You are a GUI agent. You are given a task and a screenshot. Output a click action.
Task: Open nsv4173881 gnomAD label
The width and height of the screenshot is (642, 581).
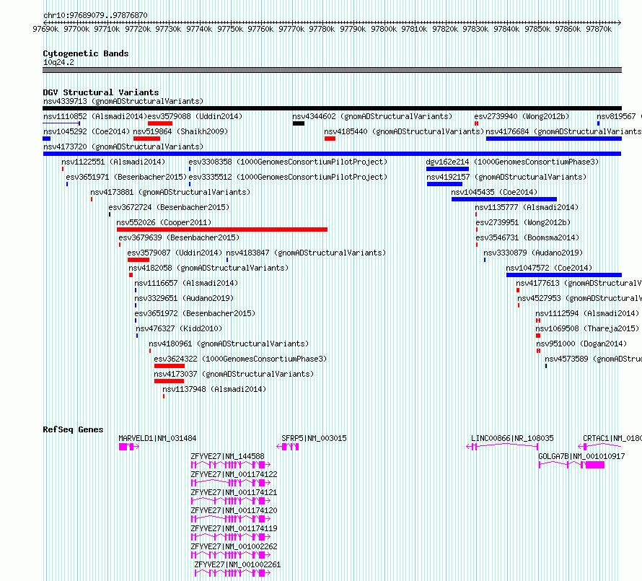[x=170, y=192]
